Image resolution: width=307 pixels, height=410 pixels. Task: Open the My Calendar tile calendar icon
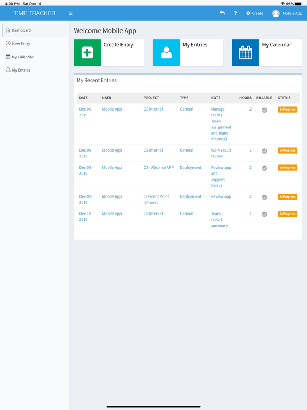(245, 52)
